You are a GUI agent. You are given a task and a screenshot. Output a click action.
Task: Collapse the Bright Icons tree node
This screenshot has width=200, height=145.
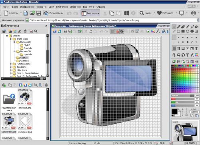[11, 39]
